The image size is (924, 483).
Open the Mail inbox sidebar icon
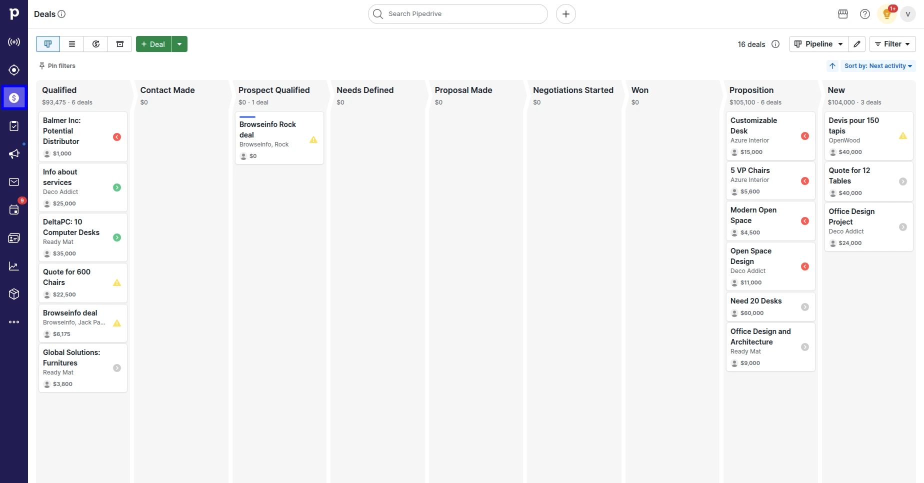(14, 182)
